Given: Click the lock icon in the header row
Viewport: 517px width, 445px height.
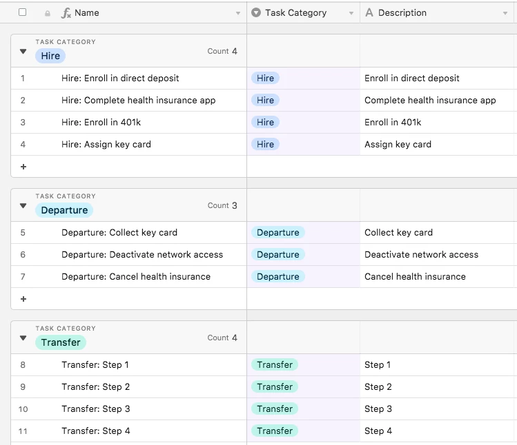Looking at the screenshot, I should click(x=48, y=13).
